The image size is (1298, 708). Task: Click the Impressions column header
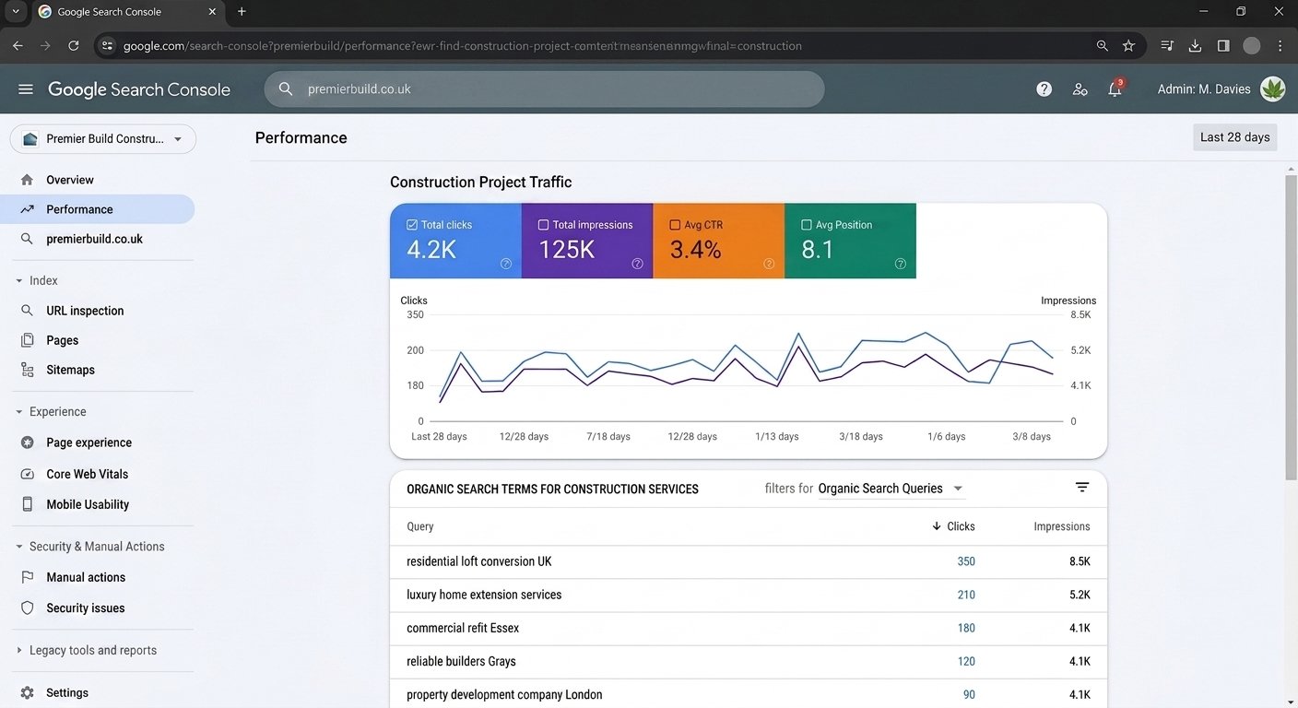point(1062,526)
